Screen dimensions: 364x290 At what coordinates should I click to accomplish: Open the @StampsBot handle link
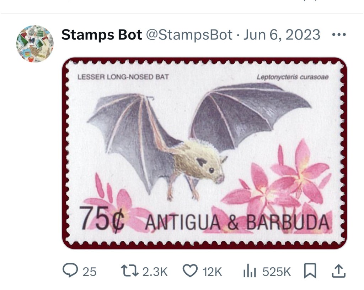click(x=189, y=35)
